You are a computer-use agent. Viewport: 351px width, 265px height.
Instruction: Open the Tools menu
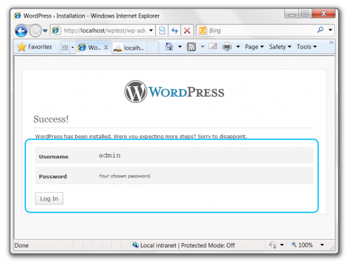(307, 47)
